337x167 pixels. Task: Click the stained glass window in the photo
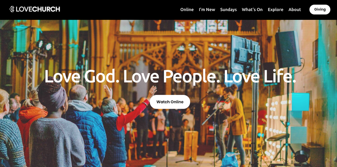201,26
